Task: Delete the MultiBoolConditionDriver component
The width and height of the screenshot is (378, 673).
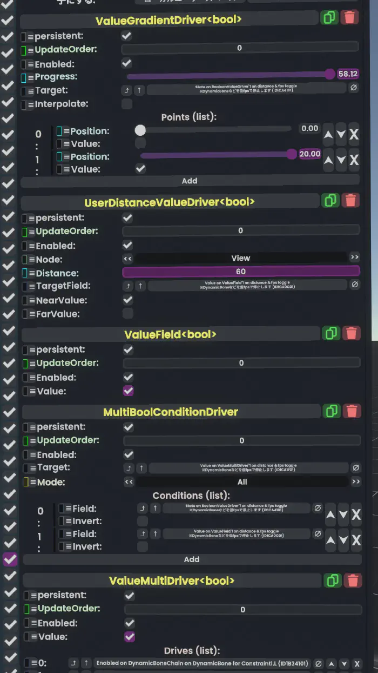Action: (352, 411)
